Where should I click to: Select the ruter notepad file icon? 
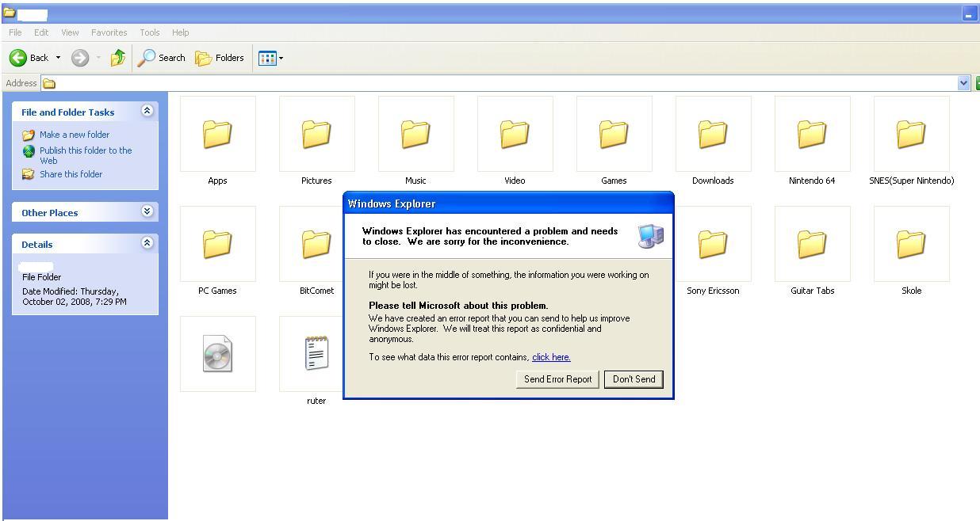coord(316,354)
